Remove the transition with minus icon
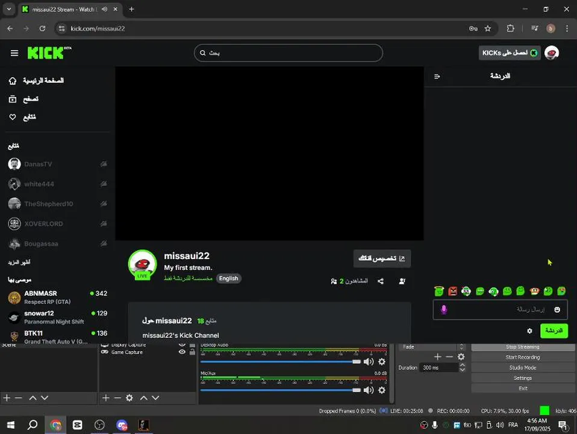 (x=449, y=357)
